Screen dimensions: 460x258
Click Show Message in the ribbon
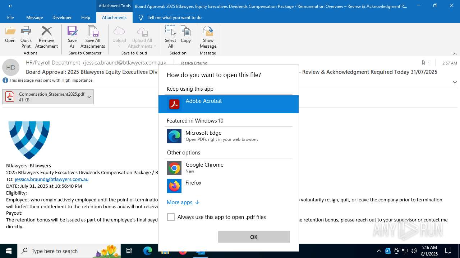coord(208,37)
